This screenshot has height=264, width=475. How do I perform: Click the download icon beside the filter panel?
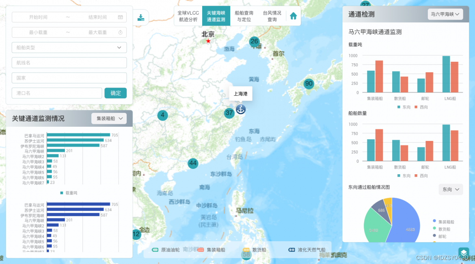pos(141,17)
